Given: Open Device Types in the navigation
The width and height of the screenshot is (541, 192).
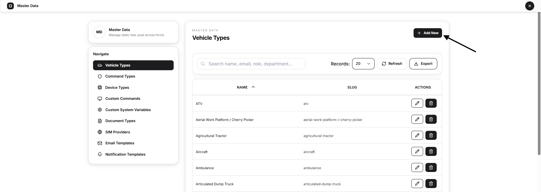Looking at the screenshot, I should (133, 87).
